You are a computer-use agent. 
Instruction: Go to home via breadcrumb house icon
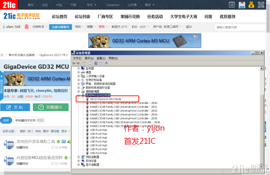coord(2,55)
